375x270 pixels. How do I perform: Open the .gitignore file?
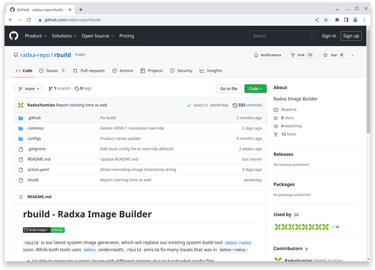click(x=36, y=149)
